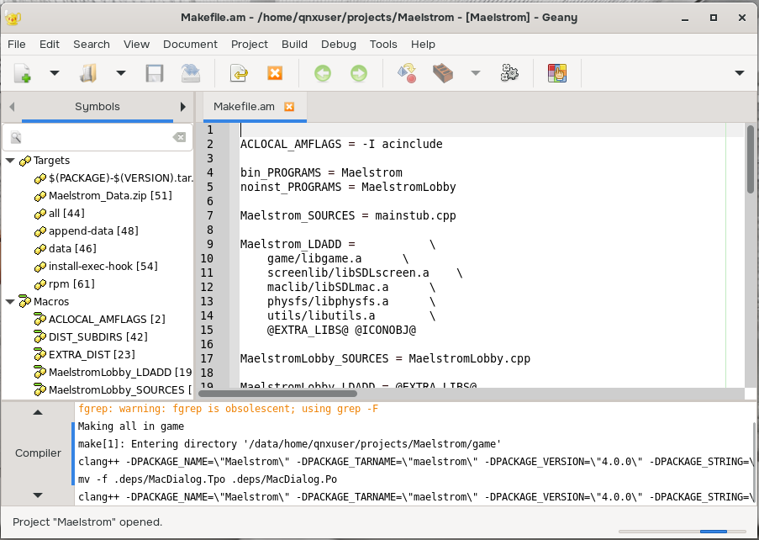The image size is (759, 540).
Task: Close the Makefile.am tab
Action: click(289, 107)
